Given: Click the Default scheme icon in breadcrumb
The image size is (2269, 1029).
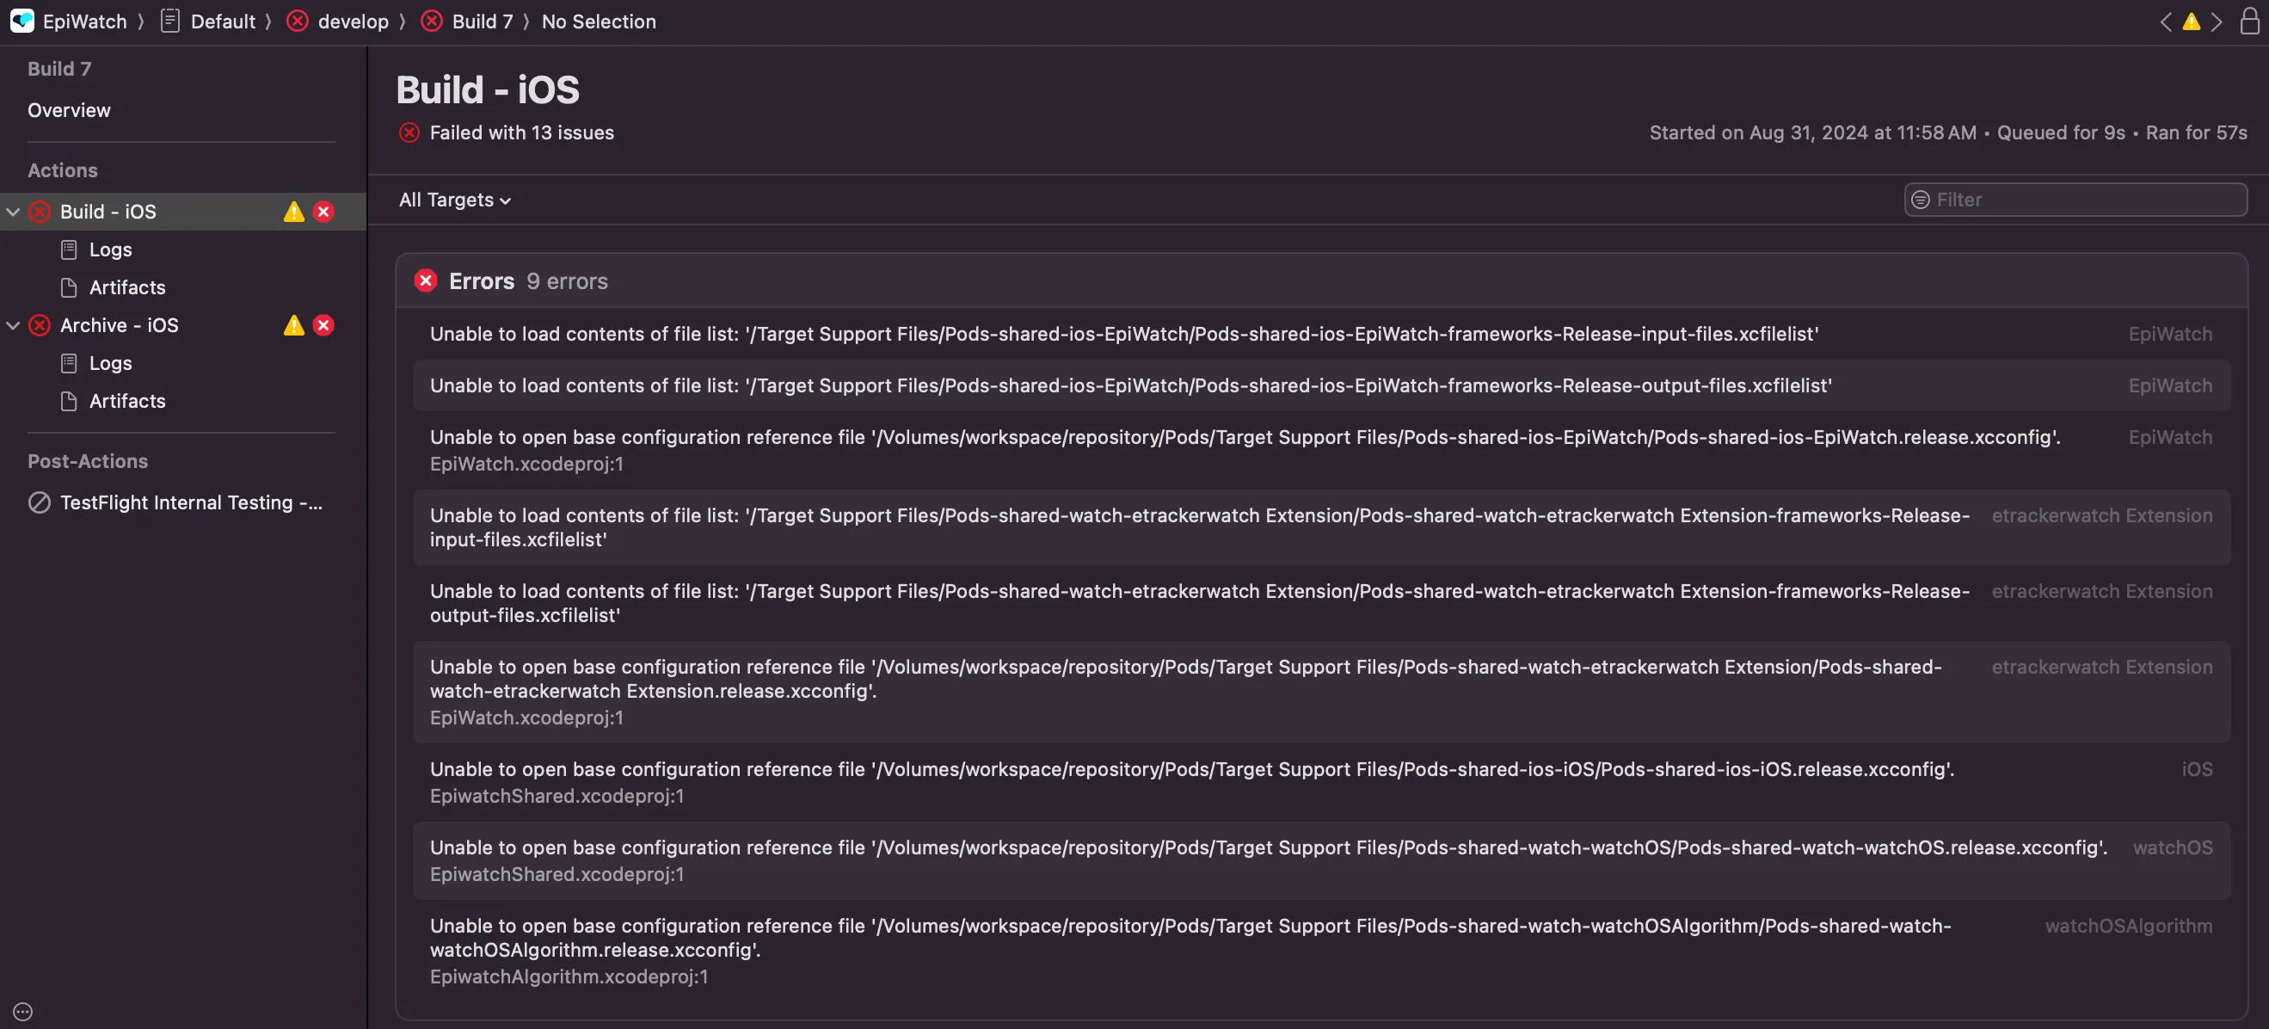Looking at the screenshot, I should [x=170, y=21].
